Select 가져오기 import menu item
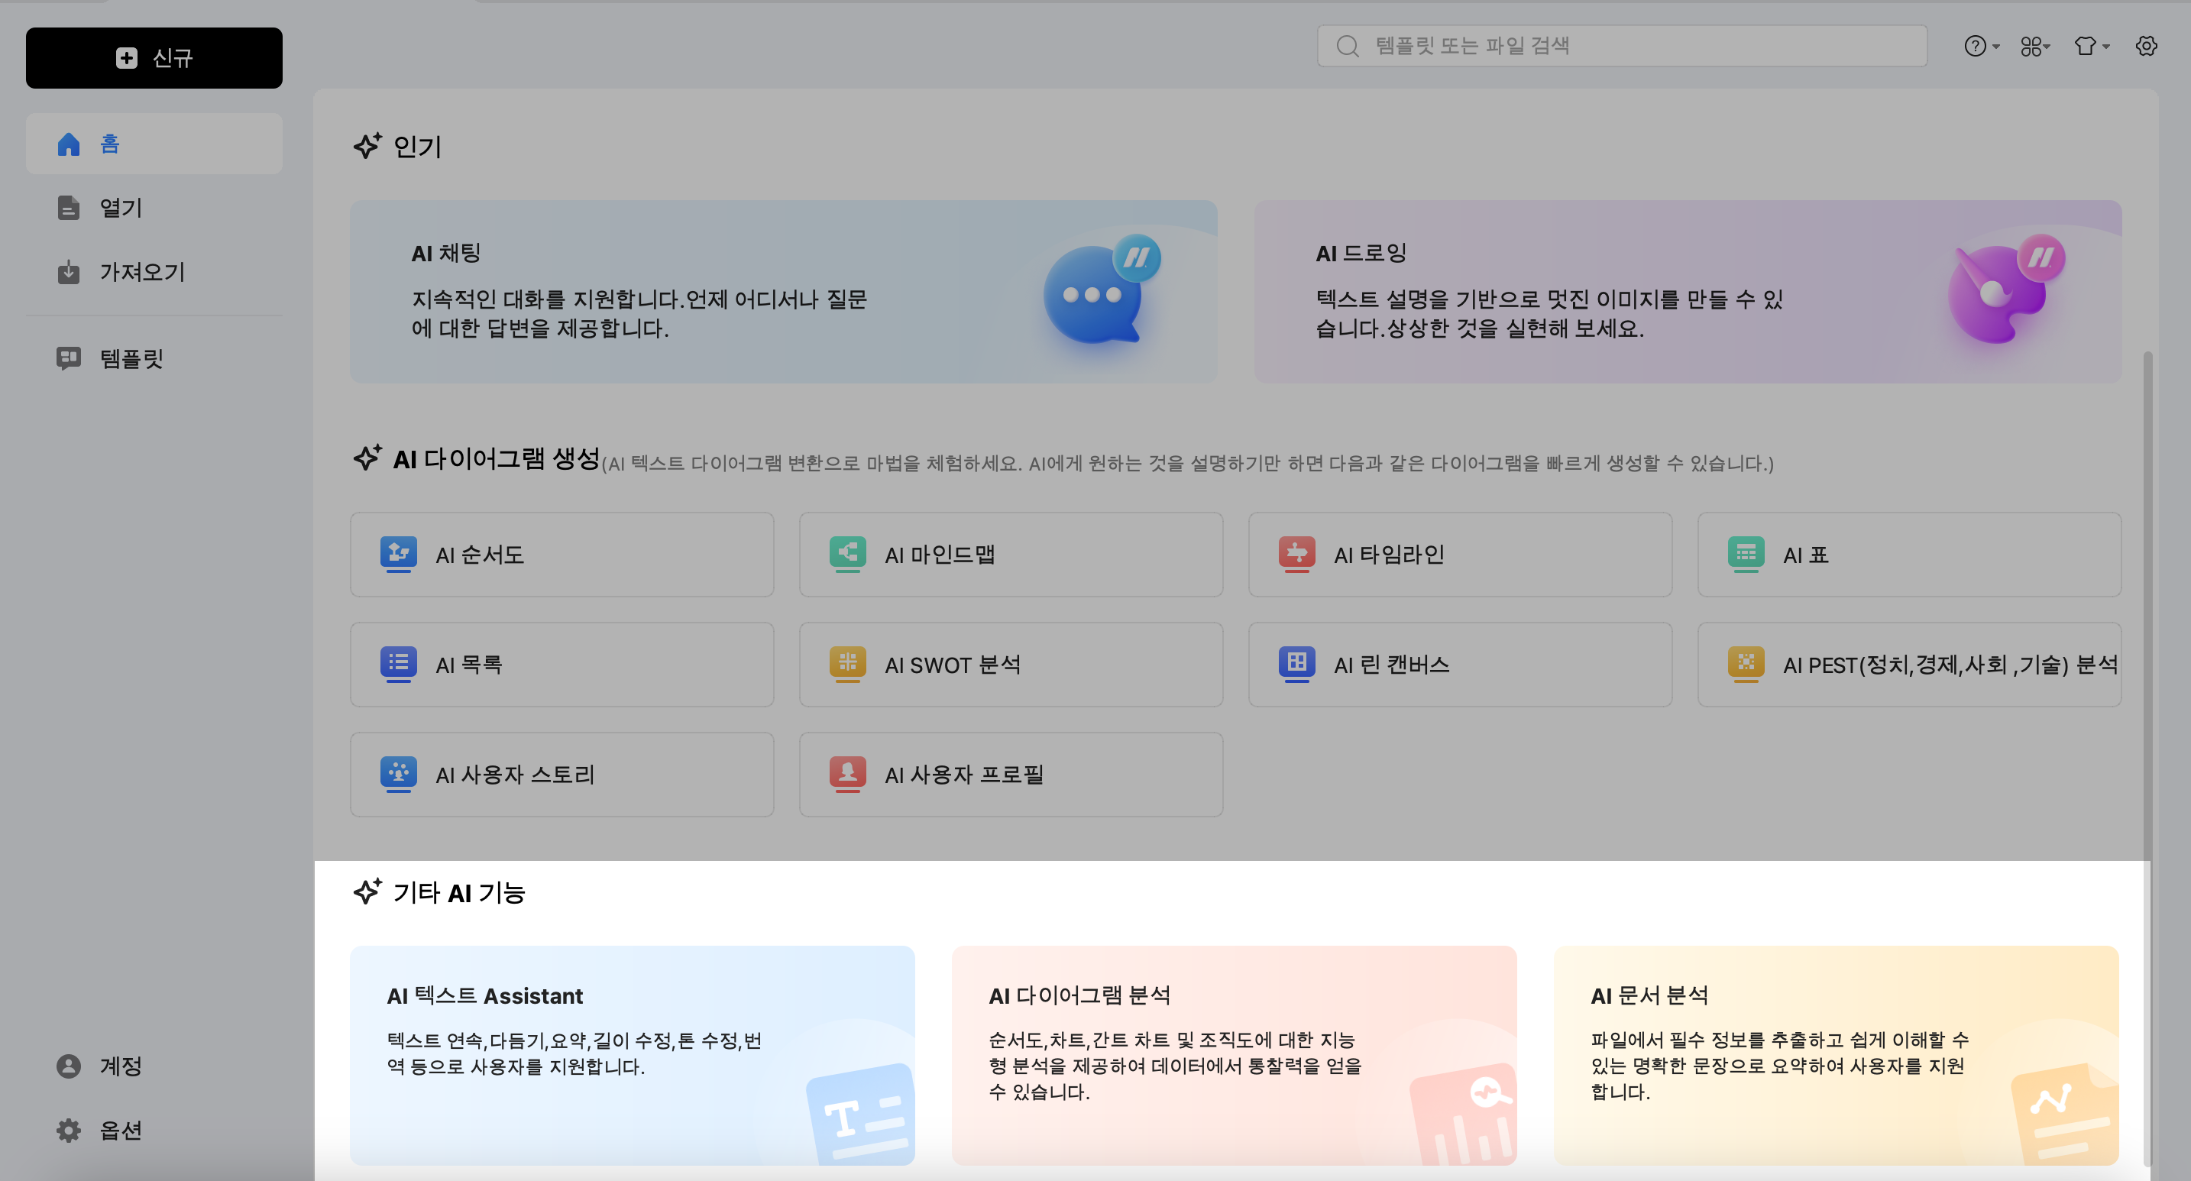The width and height of the screenshot is (2191, 1181). tap(141, 272)
